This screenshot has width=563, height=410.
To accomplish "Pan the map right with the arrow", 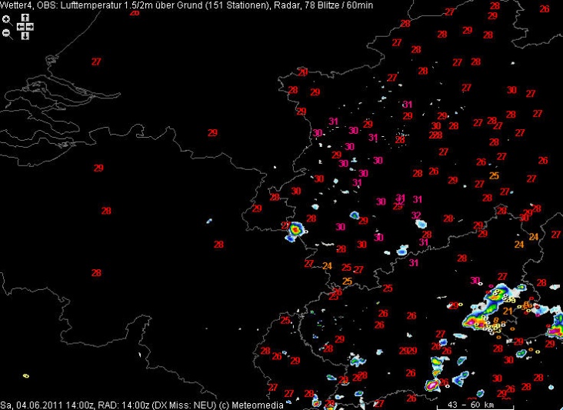I will pyautogui.click(x=30, y=26).
